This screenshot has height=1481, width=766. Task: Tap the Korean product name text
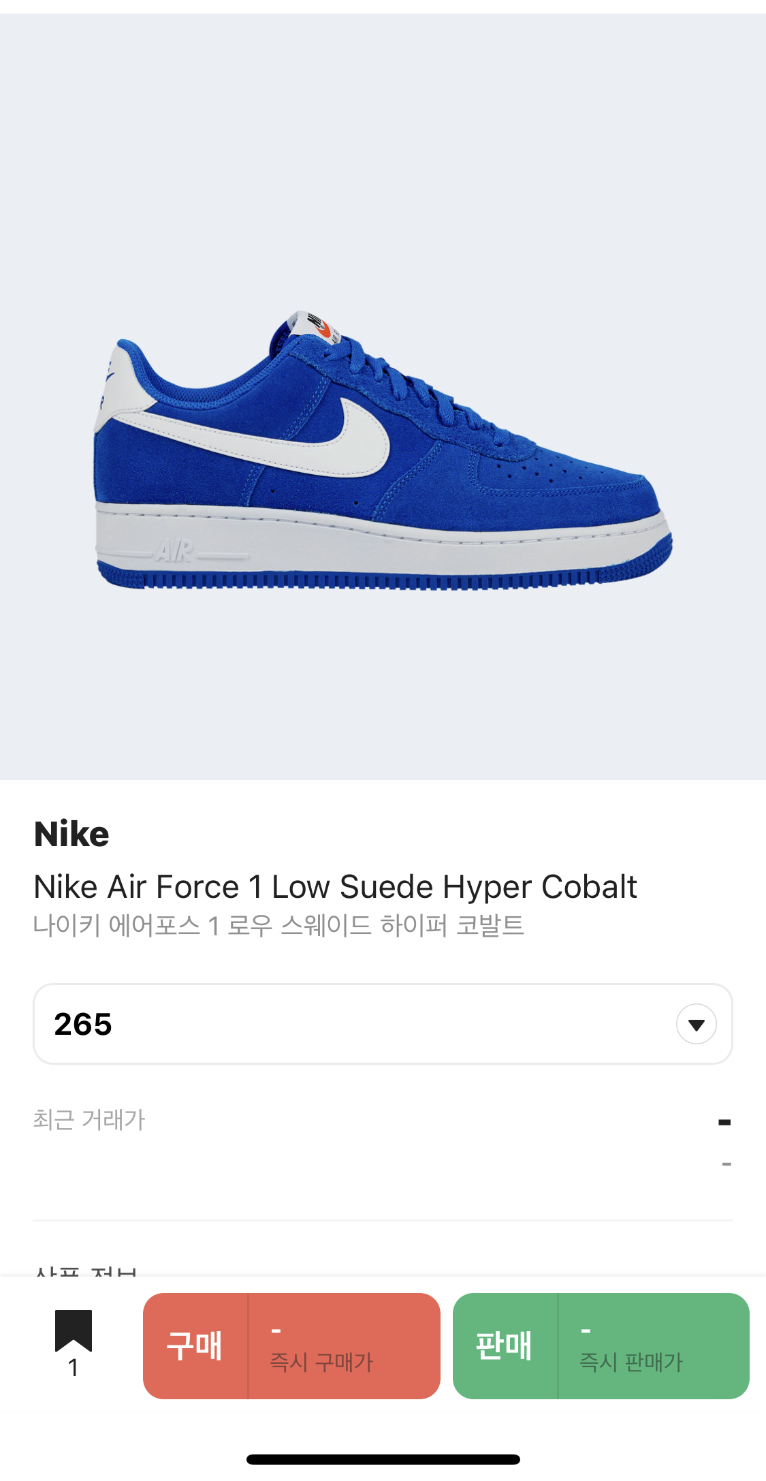point(278,925)
